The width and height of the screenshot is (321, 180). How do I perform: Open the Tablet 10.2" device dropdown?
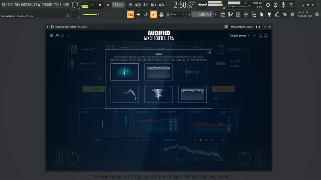(x=232, y=49)
